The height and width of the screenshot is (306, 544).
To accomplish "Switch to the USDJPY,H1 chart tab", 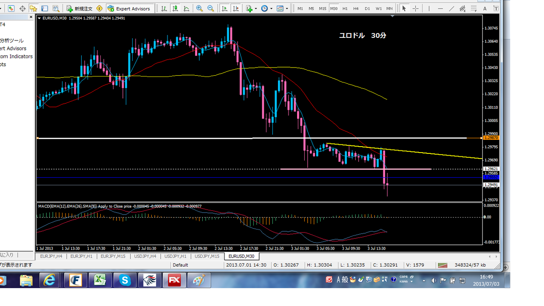I will point(175,256).
